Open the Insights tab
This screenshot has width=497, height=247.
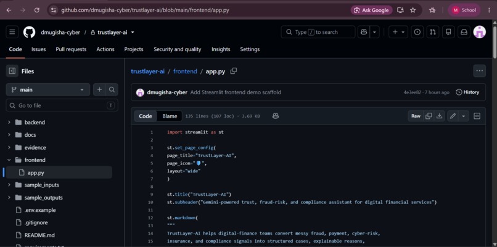pos(221,49)
